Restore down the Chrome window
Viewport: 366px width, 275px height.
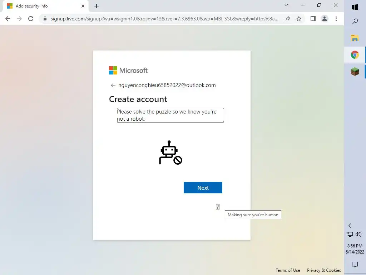[x=319, y=5]
